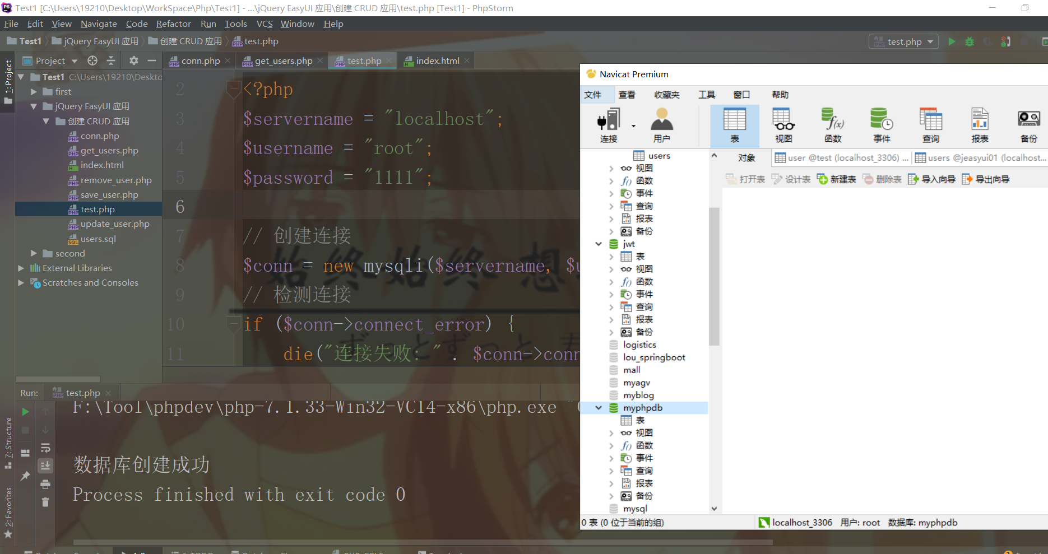Expand the second folder in Project tree

click(x=34, y=253)
